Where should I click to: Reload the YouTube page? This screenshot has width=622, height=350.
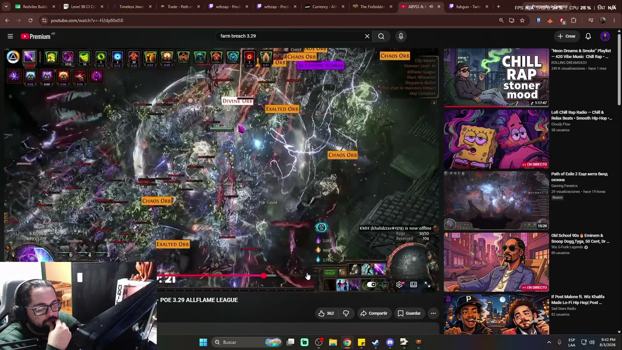pyautogui.click(x=30, y=20)
